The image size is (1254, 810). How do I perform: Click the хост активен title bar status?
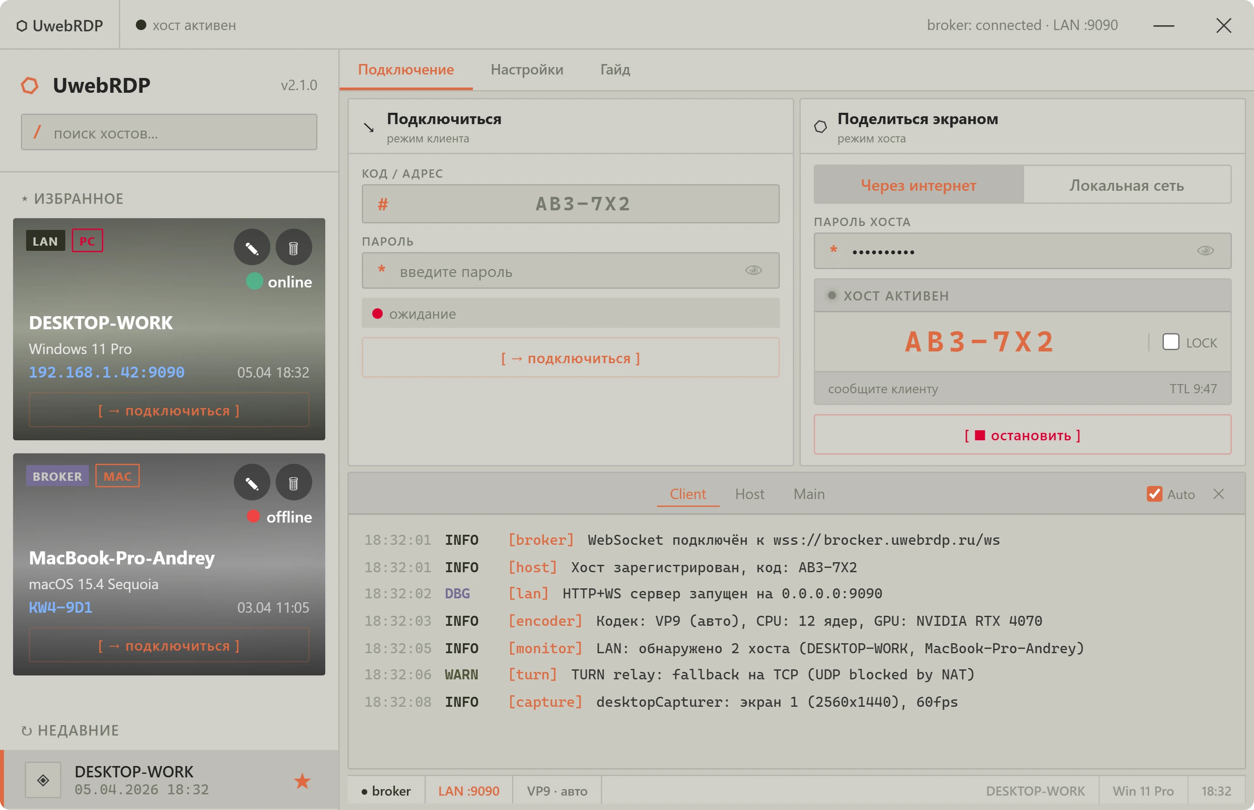pos(186,25)
